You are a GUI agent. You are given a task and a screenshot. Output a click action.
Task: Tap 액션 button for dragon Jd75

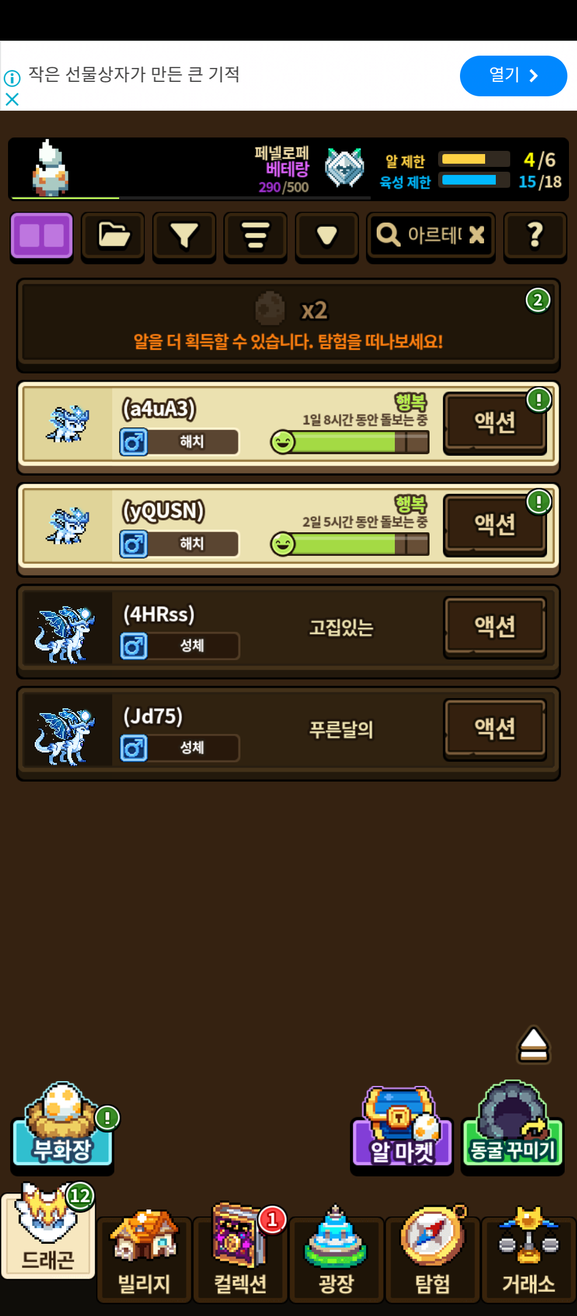pos(495,729)
